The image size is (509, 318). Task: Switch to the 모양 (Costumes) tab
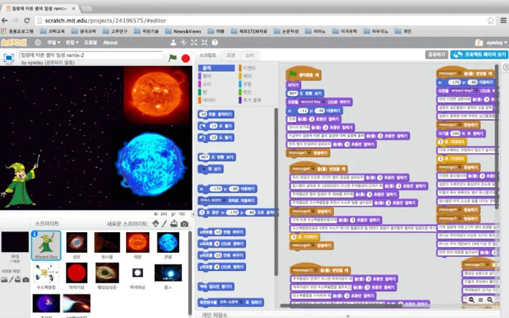[x=231, y=55]
